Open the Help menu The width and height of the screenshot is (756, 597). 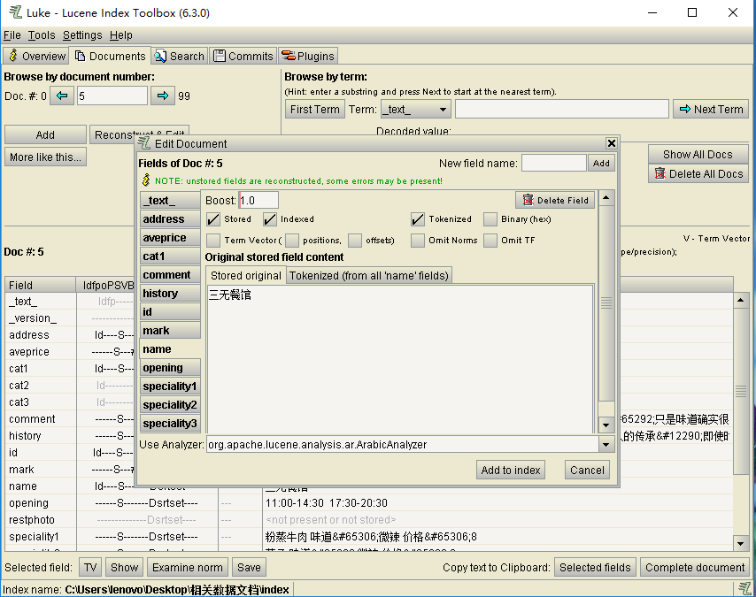point(121,35)
